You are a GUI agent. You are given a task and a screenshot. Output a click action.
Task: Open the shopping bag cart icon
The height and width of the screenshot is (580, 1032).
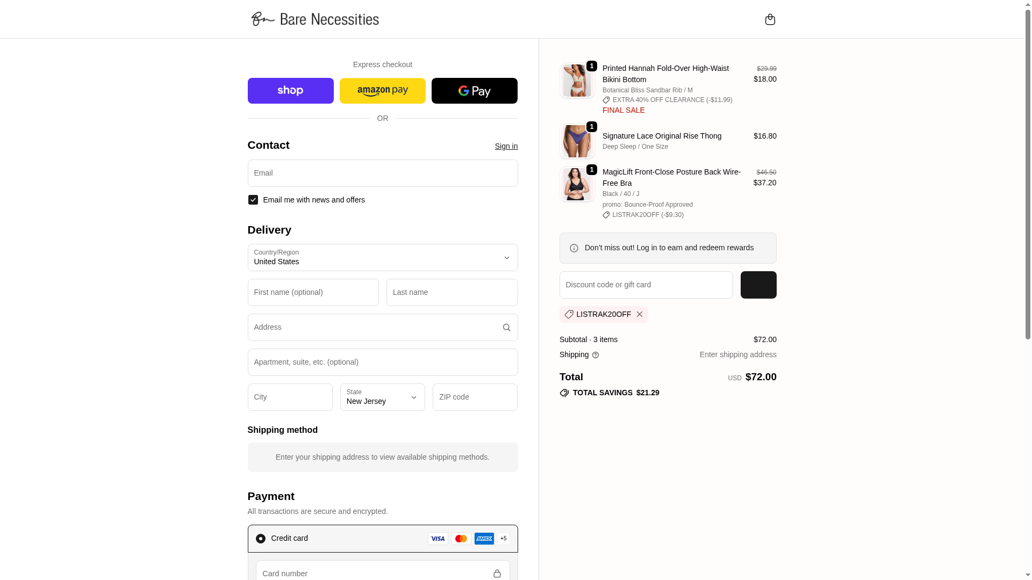[x=770, y=19]
